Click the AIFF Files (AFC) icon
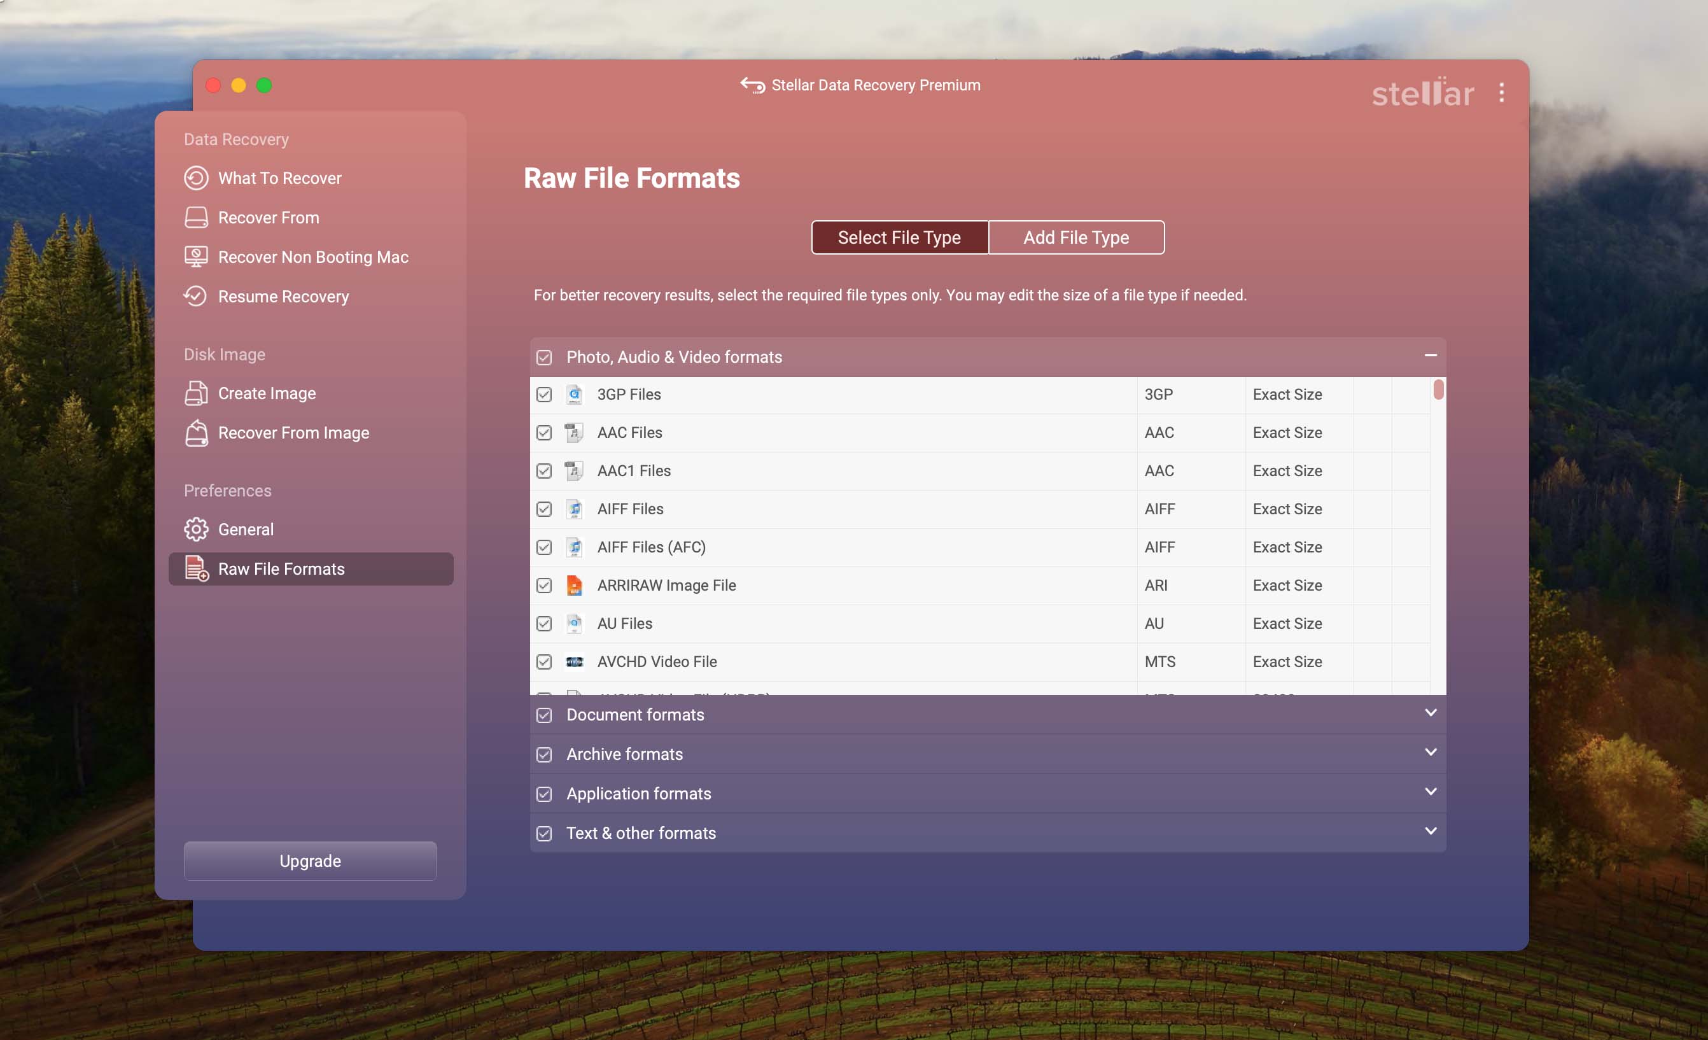The image size is (1708, 1040). [574, 547]
